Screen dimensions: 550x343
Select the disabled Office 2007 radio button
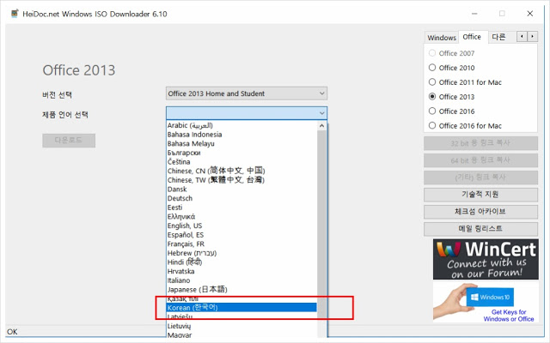(432, 53)
